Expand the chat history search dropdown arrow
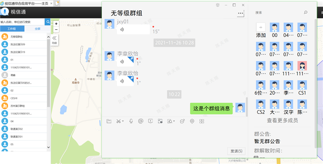Viewport: 323px width, 164px height. coord(175,121)
